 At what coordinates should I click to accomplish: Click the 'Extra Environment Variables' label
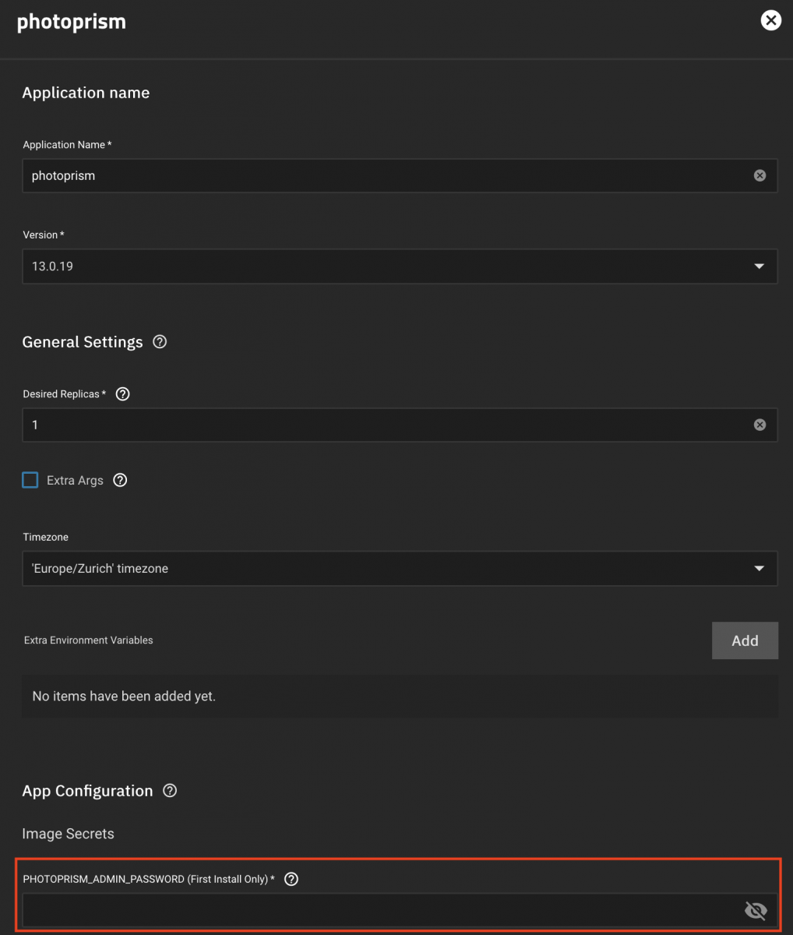click(x=89, y=640)
